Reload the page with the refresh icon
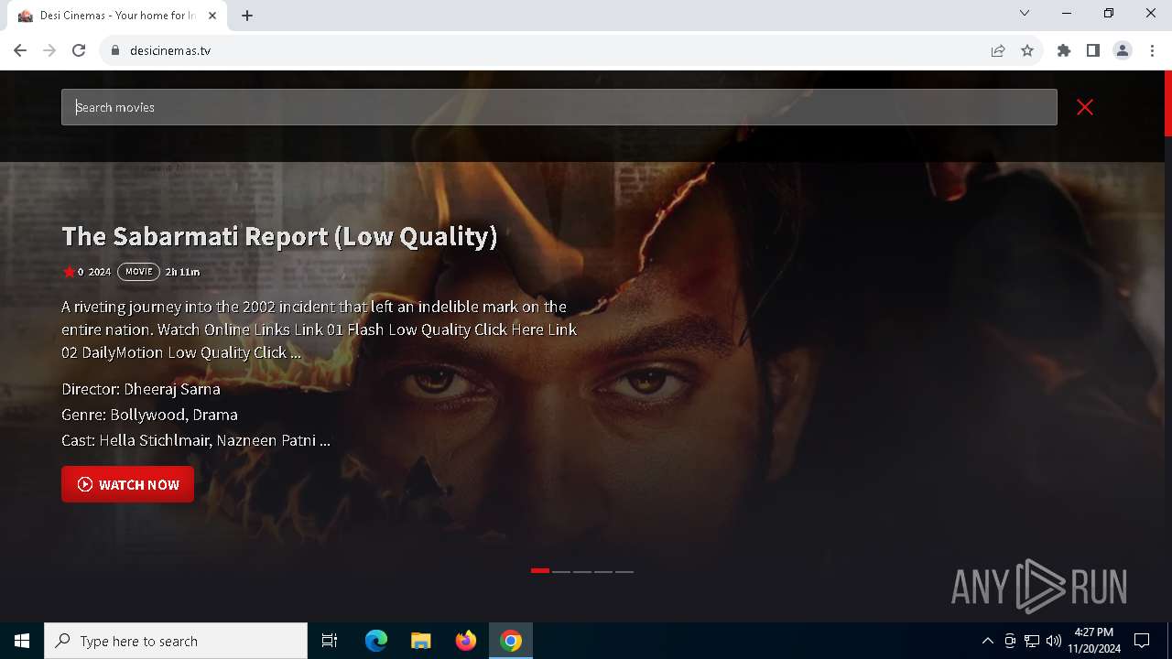Viewport: 1172px width, 659px height. (x=79, y=50)
